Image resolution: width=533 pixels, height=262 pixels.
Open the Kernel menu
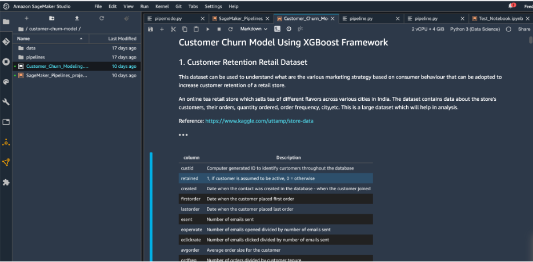coord(161,6)
